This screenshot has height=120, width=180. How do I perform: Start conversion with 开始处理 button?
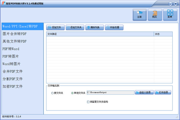coord(114,27)
